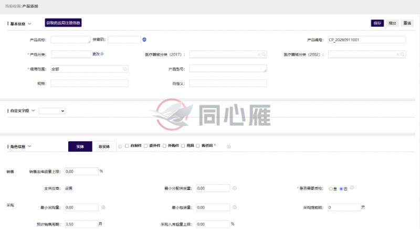
Task: Focus the 自定义 input field
Action: click(x=228, y=84)
